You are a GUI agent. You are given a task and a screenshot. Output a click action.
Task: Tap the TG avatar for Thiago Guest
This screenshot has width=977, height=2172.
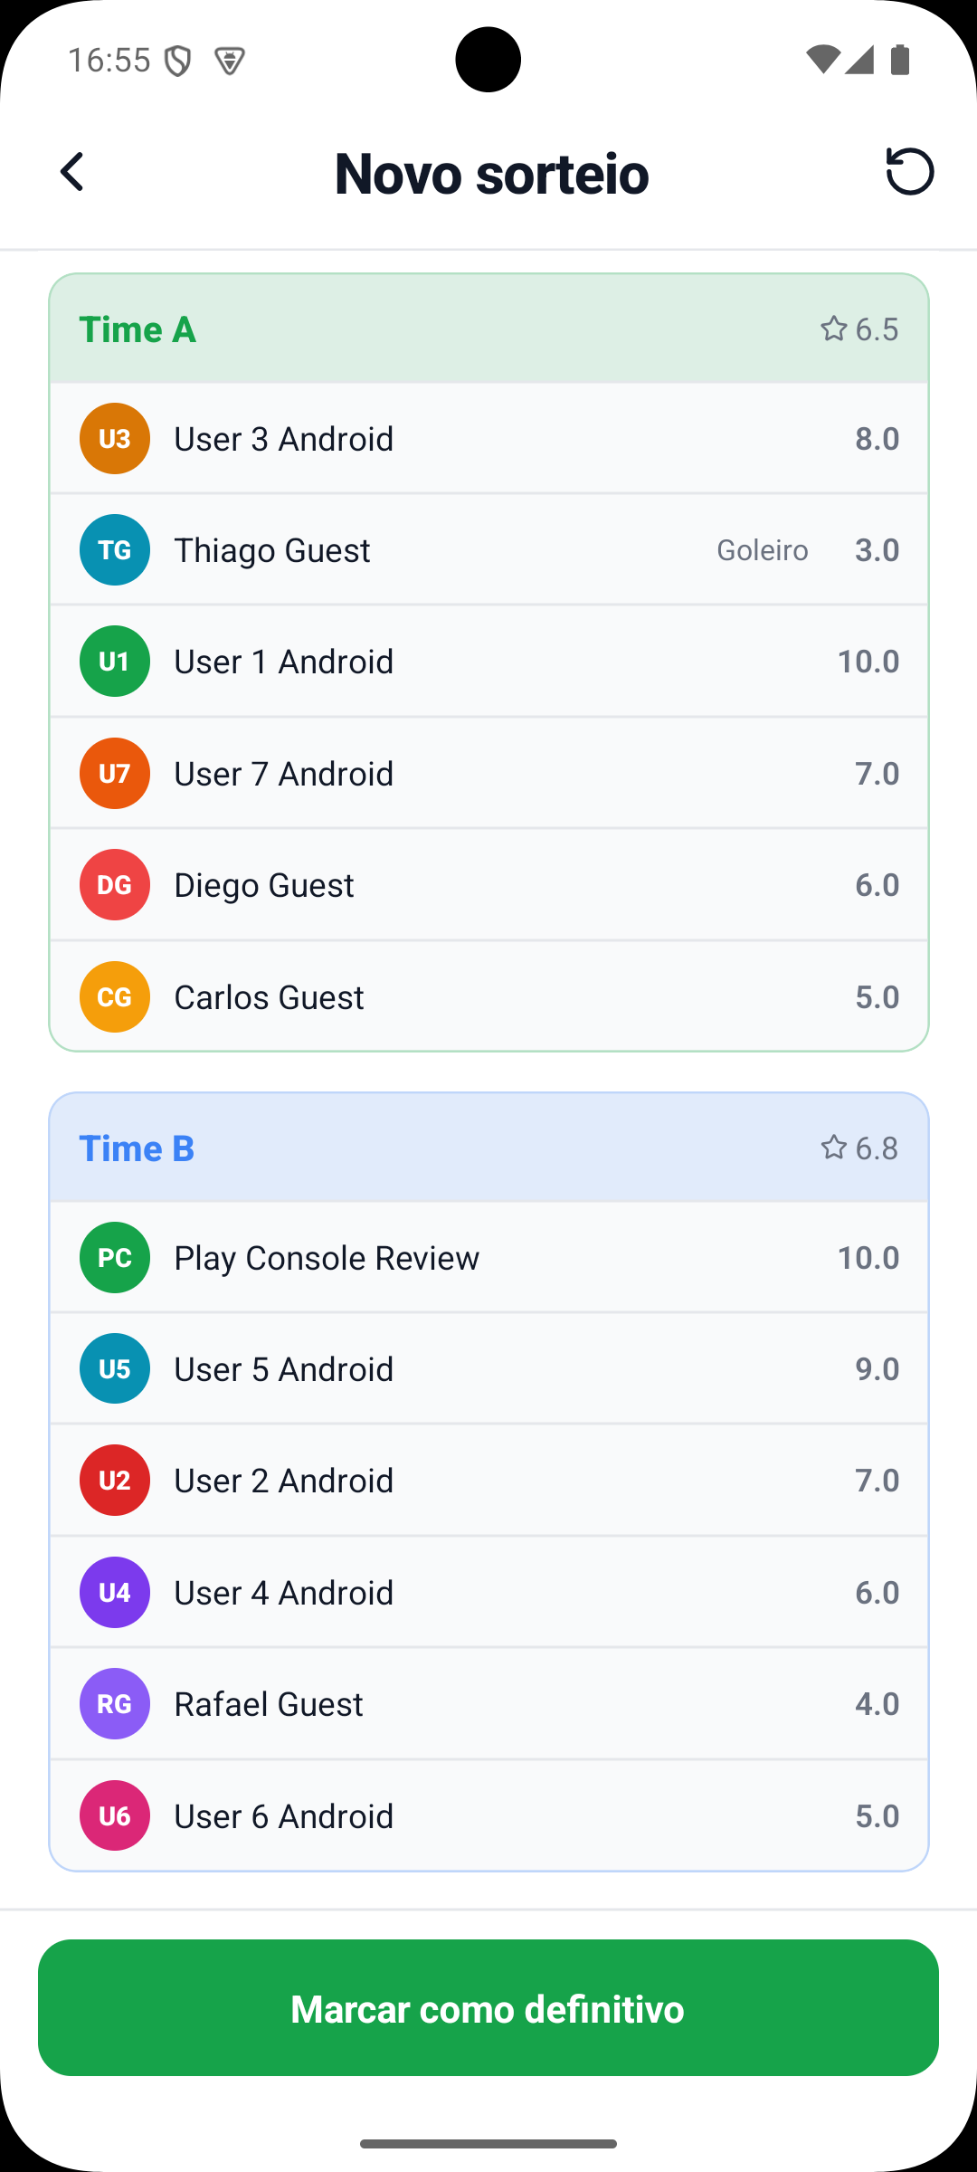tap(115, 550)
